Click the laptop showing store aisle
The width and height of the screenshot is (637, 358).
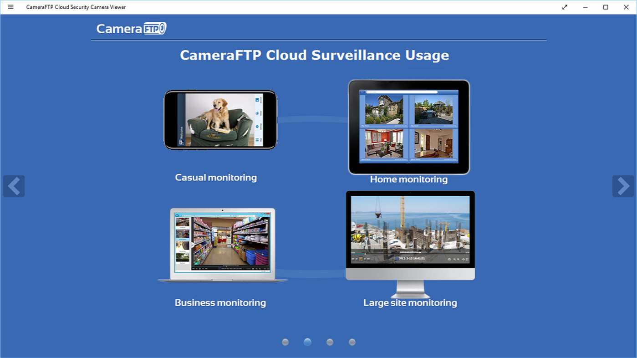[223, 245]
